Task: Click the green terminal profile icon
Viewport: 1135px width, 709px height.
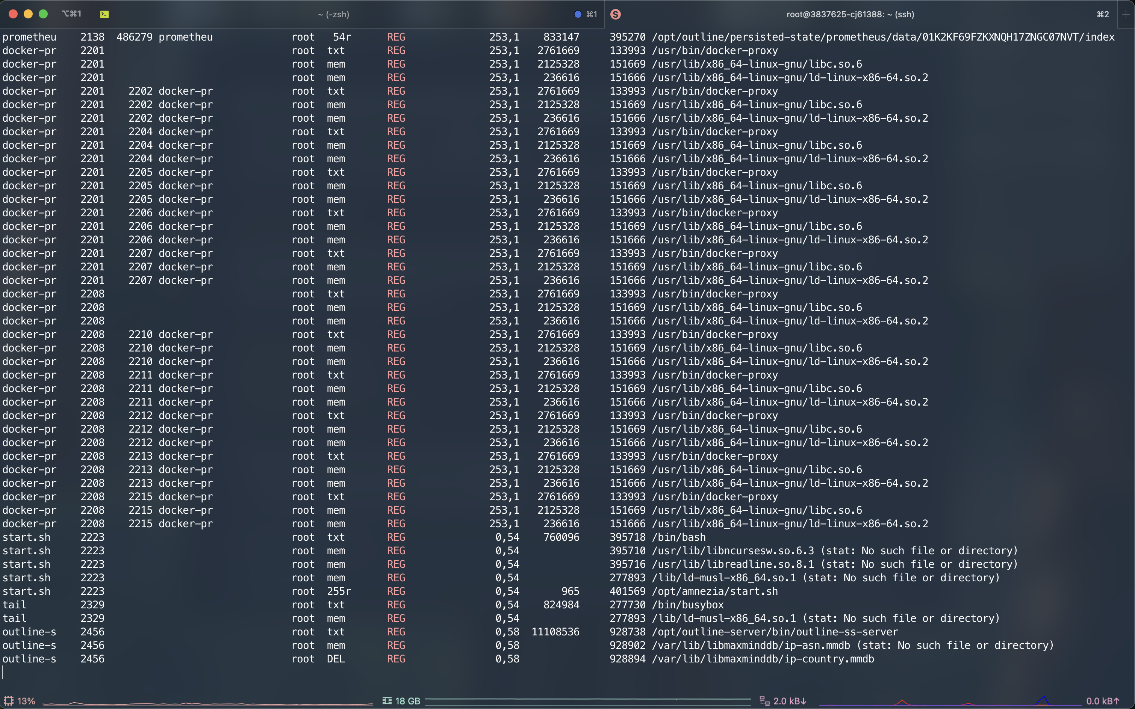Action: point(104,15)
